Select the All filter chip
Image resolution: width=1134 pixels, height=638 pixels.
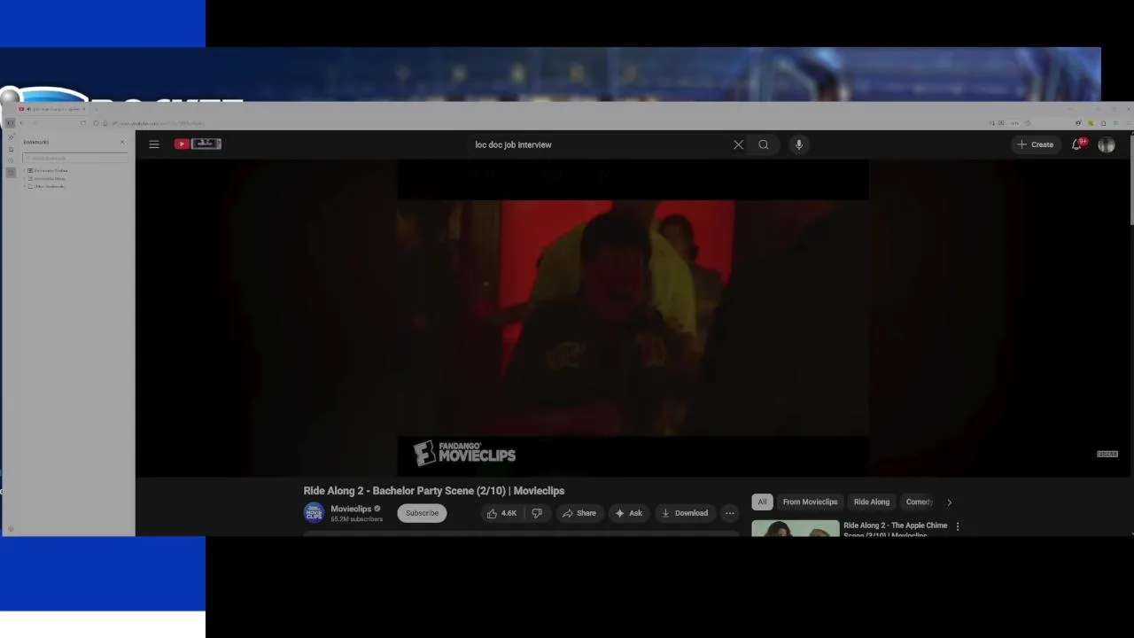coord(762,502)
